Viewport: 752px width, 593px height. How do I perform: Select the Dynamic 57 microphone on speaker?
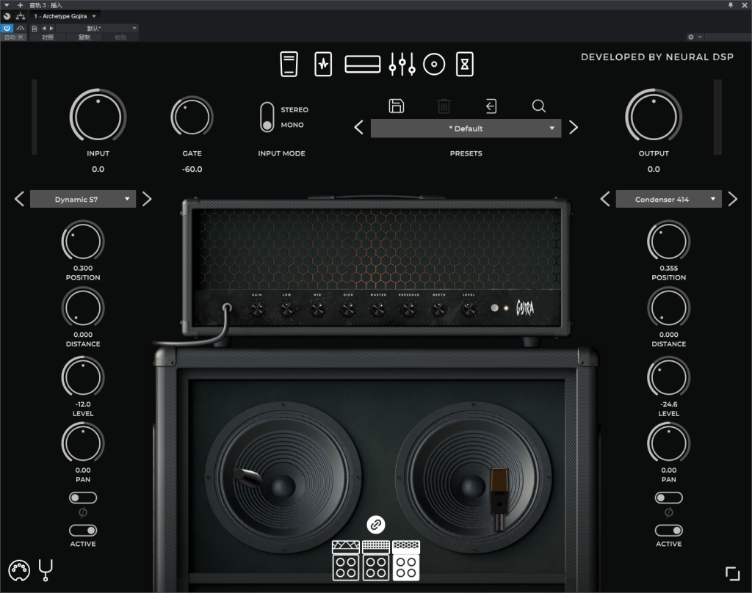click(x=247, y=478)
